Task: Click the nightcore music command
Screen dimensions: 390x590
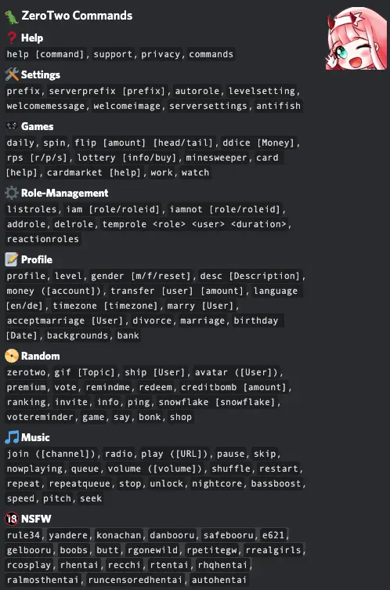Action: click(217, 483)
